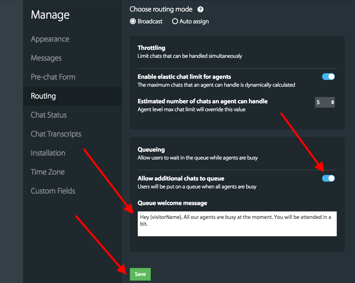355x283 pixels.
Task: Select the Broadcast routing mode
Action: point(133,21)
